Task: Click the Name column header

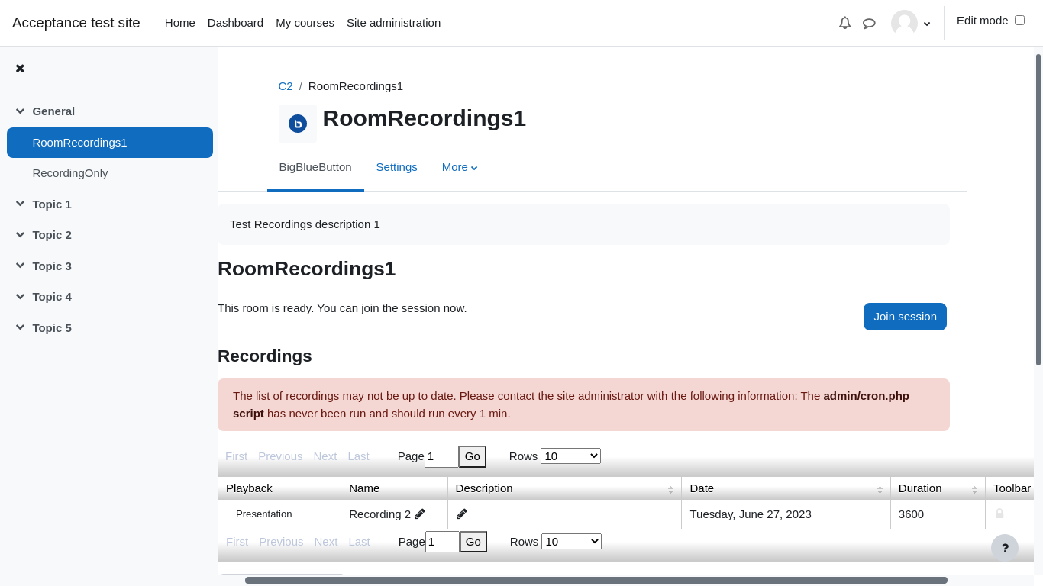Action: (x=394, y=488)
